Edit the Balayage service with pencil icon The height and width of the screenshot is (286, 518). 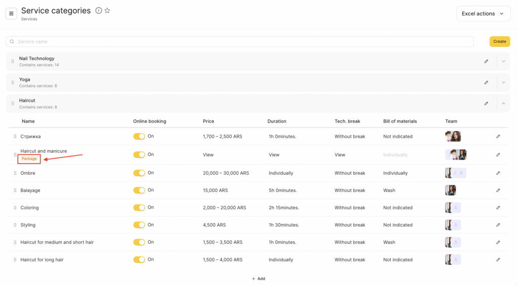(498, 190)
